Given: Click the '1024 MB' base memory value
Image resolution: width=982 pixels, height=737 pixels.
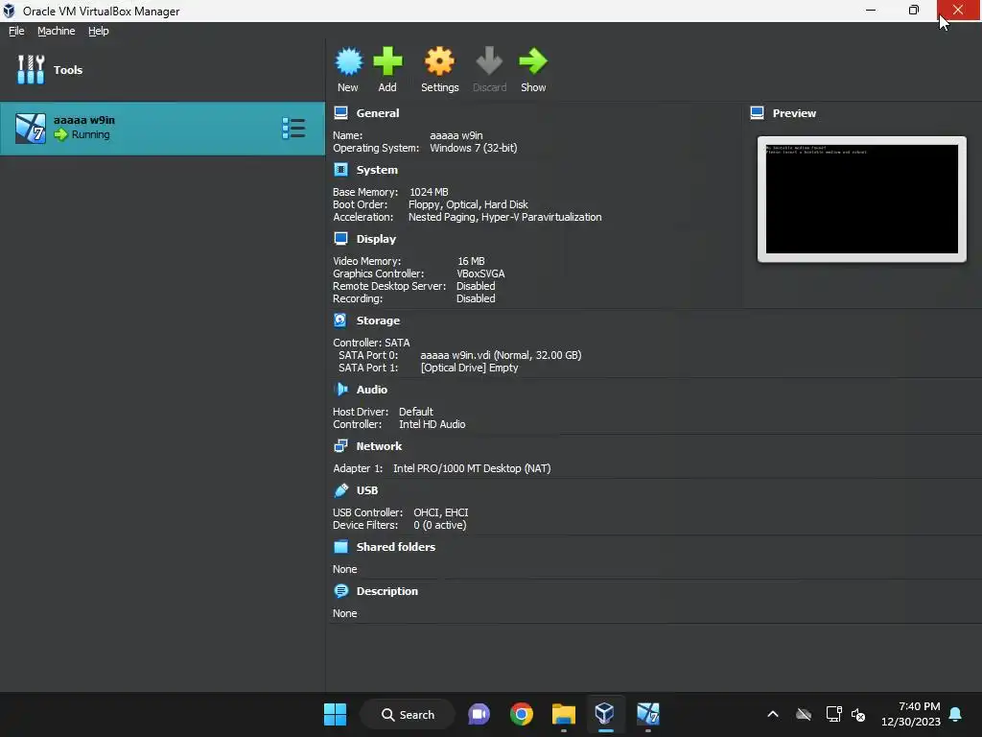Looking at the screenshot, I should click(429, 192).
